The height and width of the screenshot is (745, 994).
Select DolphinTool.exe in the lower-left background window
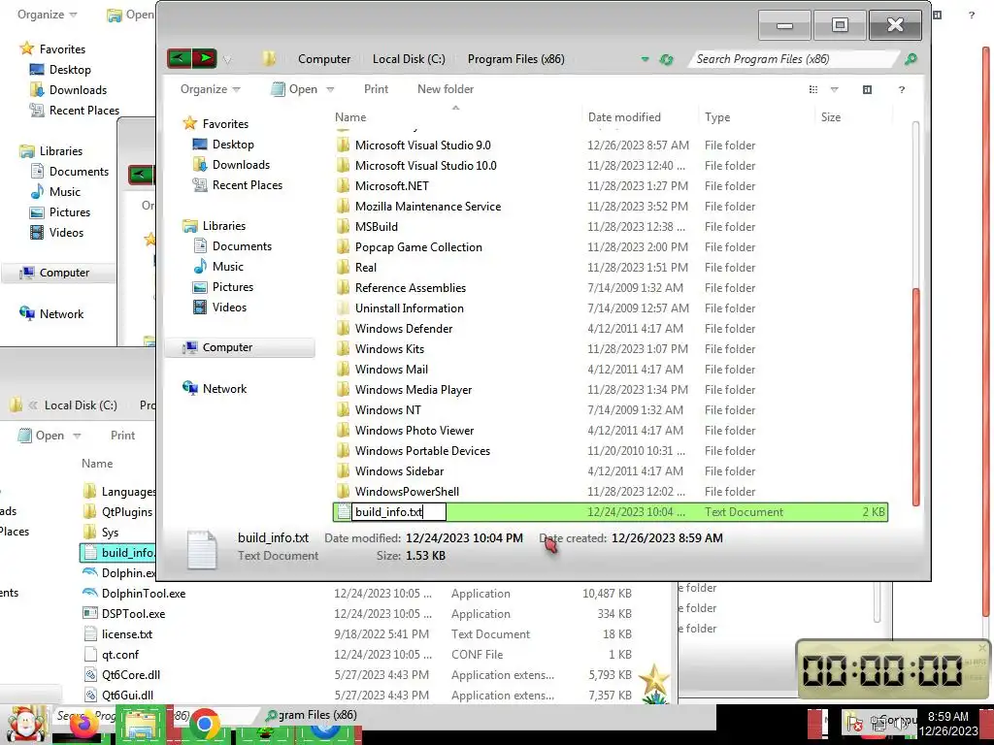click(x=144, y=594)
